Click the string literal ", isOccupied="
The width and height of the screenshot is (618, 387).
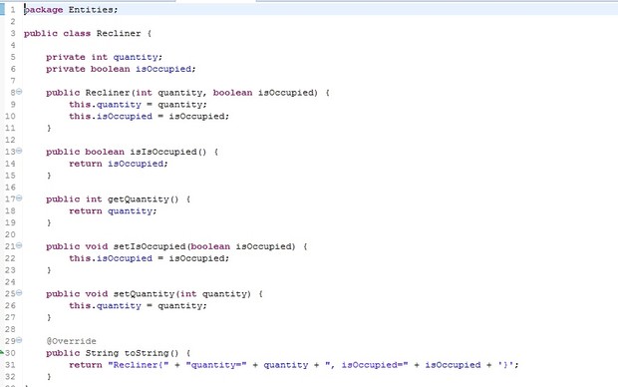coord(367,365)
